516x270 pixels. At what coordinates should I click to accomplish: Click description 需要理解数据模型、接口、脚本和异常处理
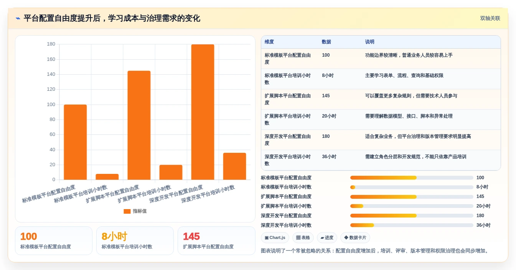pyautogui.click(x=409, y=116)
